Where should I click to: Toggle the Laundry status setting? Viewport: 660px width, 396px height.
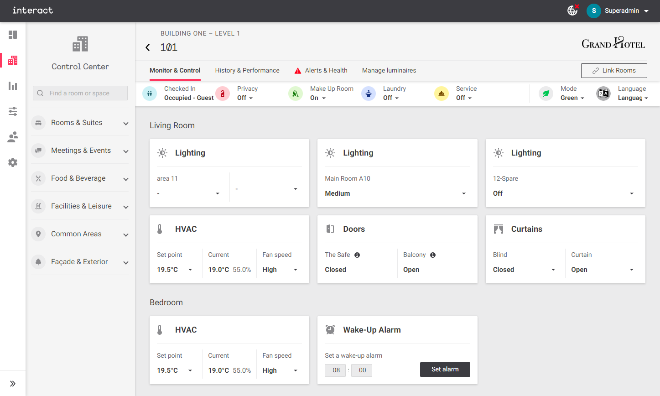(x=391, y=98)
